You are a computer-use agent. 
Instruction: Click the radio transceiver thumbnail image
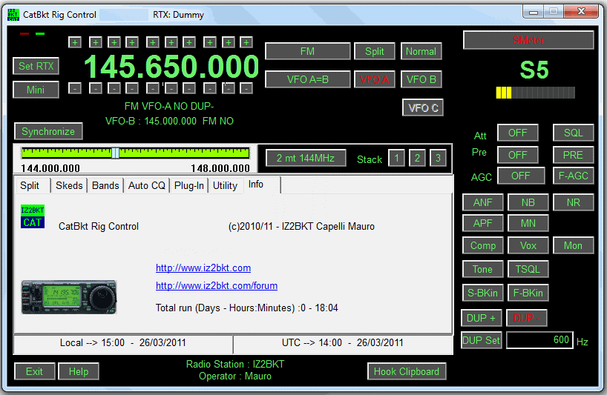tap(69, 296)
